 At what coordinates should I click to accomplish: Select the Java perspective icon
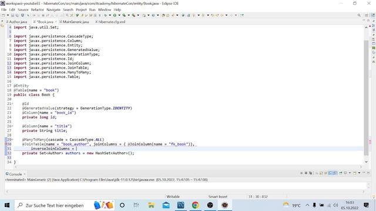pos(373,15)
